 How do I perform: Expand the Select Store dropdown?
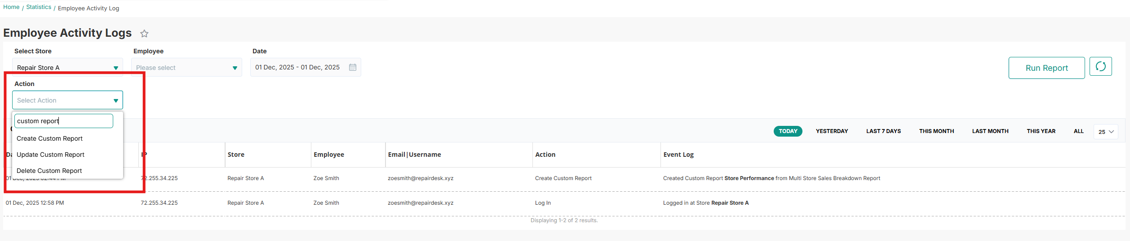click(67, 68)
